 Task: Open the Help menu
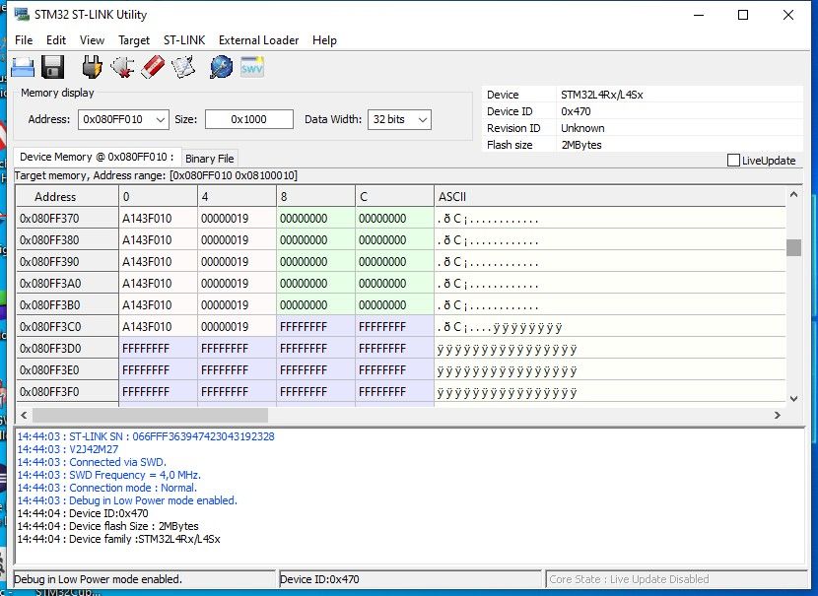[324, 40]
